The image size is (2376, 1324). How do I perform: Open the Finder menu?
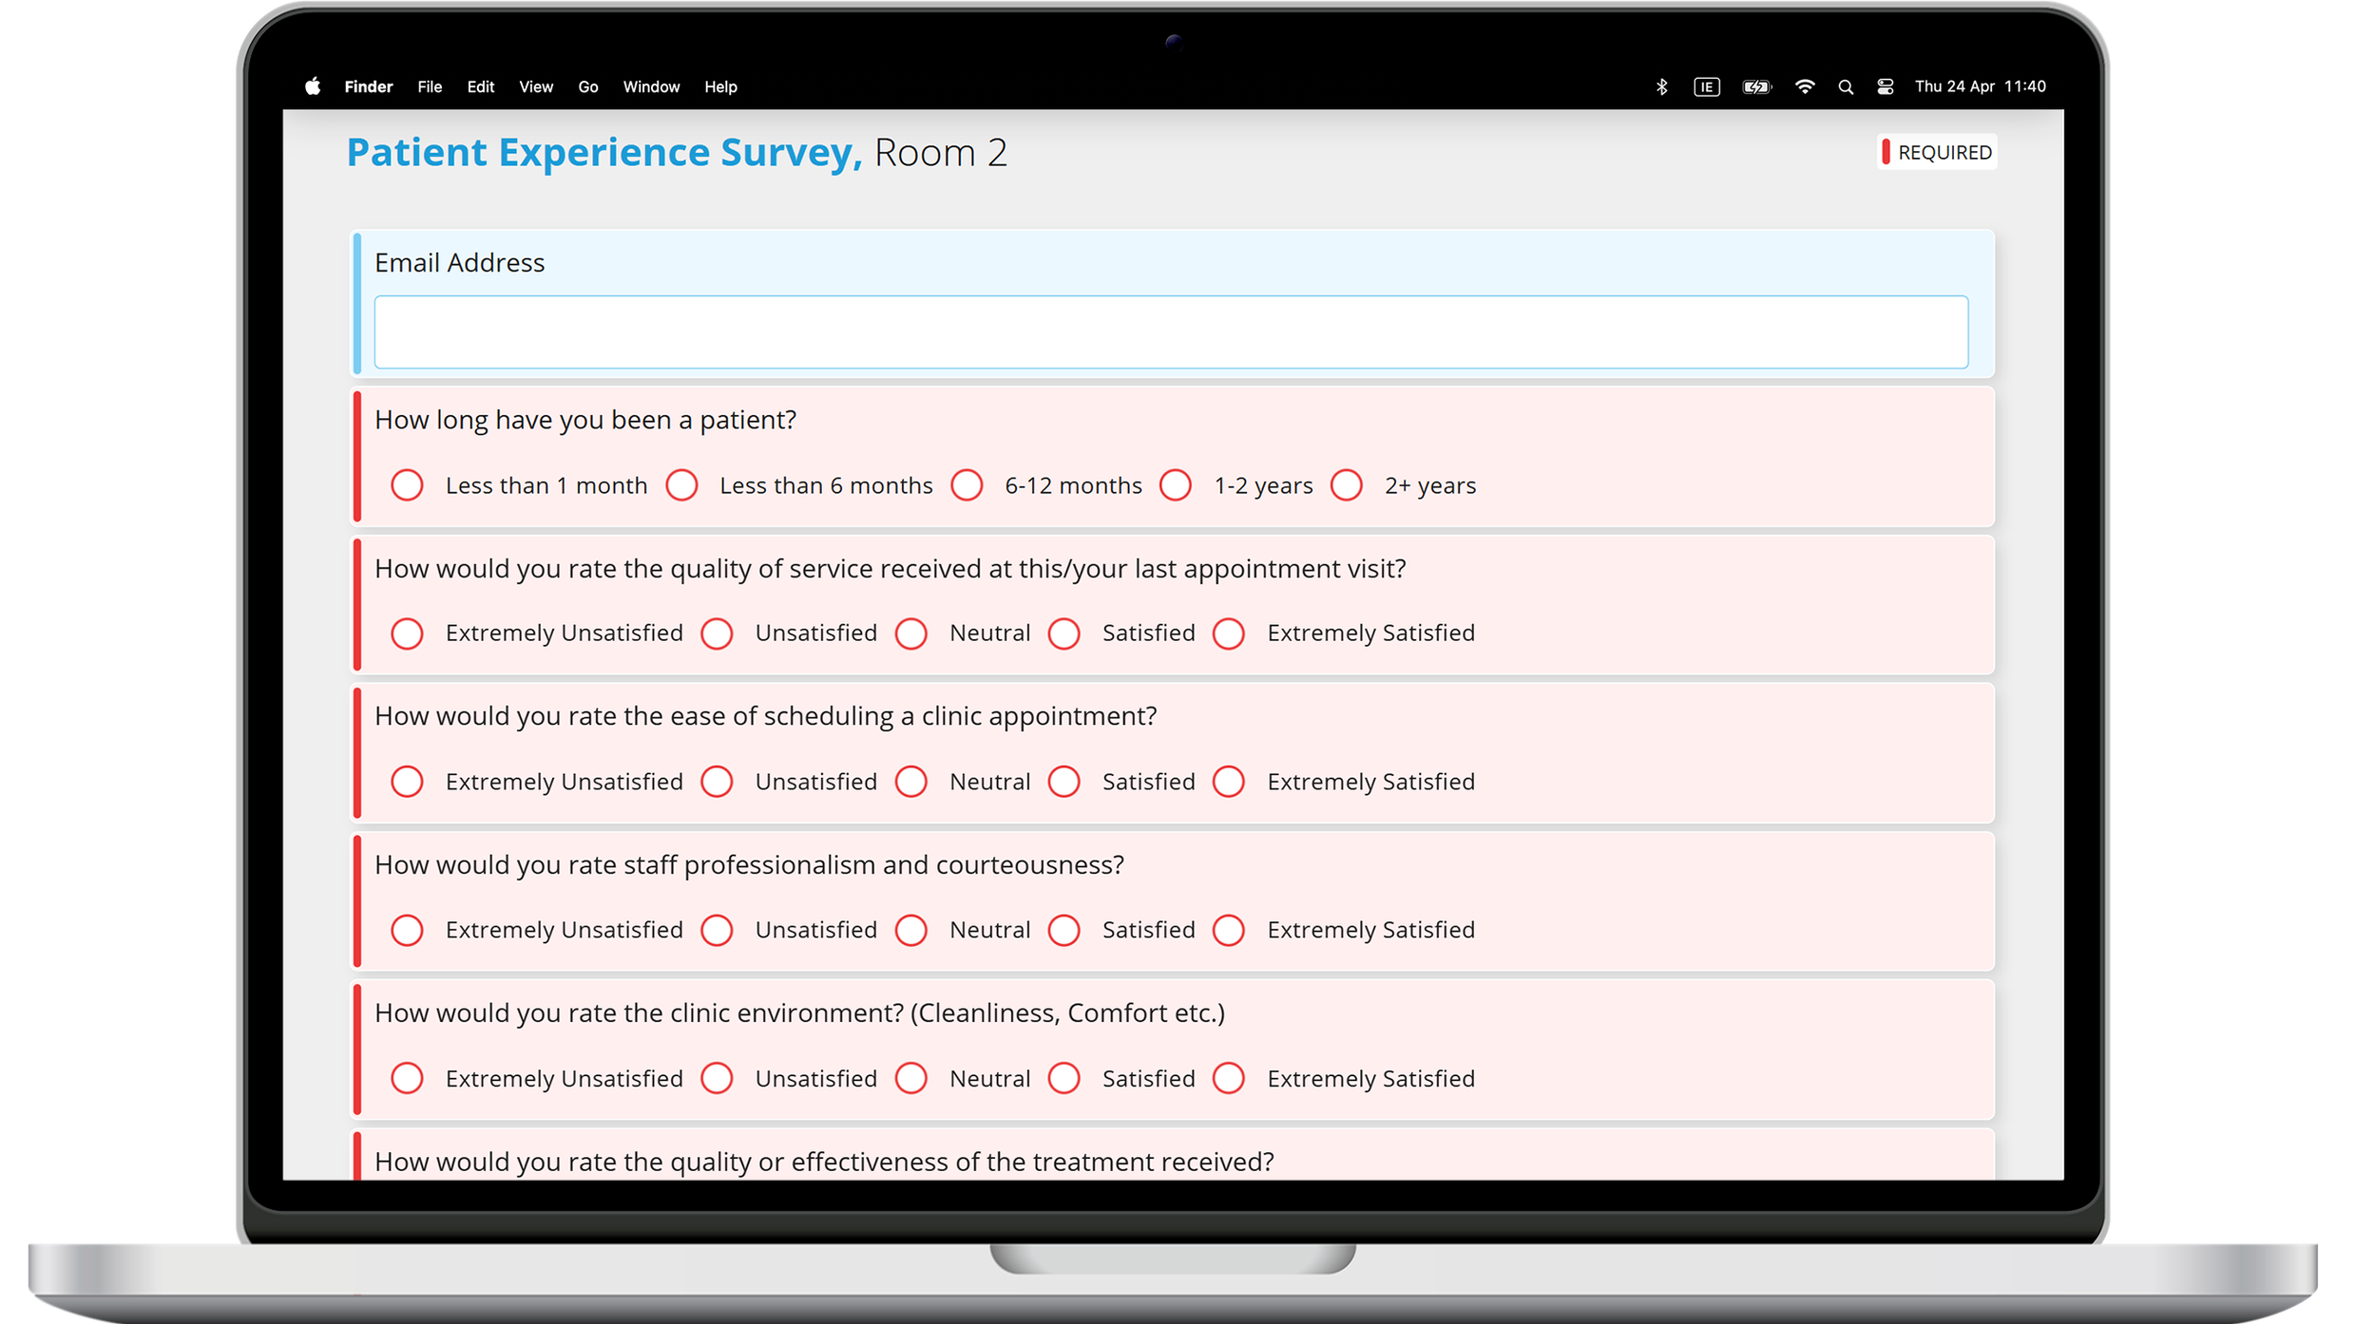[x=369, y=86]
